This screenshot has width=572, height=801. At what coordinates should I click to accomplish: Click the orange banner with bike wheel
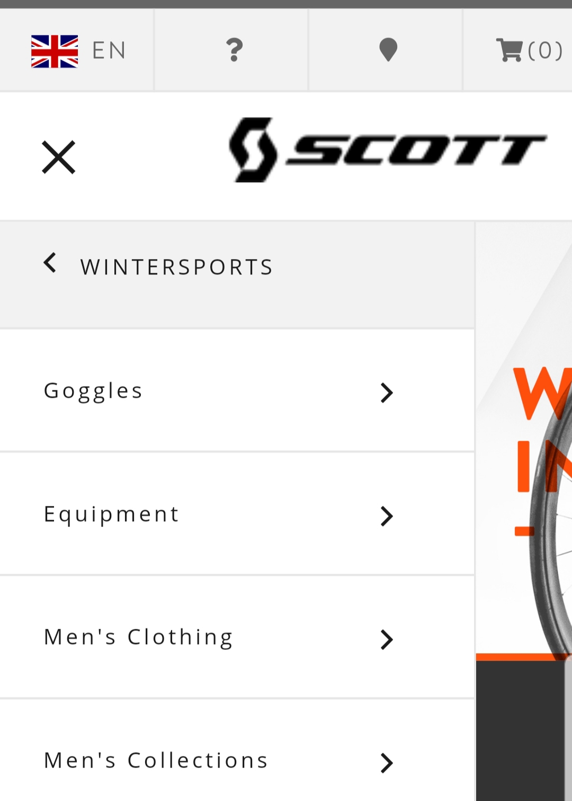[x=524, y=441]
